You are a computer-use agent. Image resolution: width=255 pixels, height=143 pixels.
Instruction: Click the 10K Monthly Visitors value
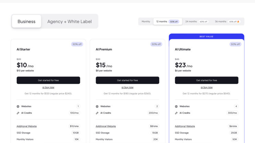[77, 140]
